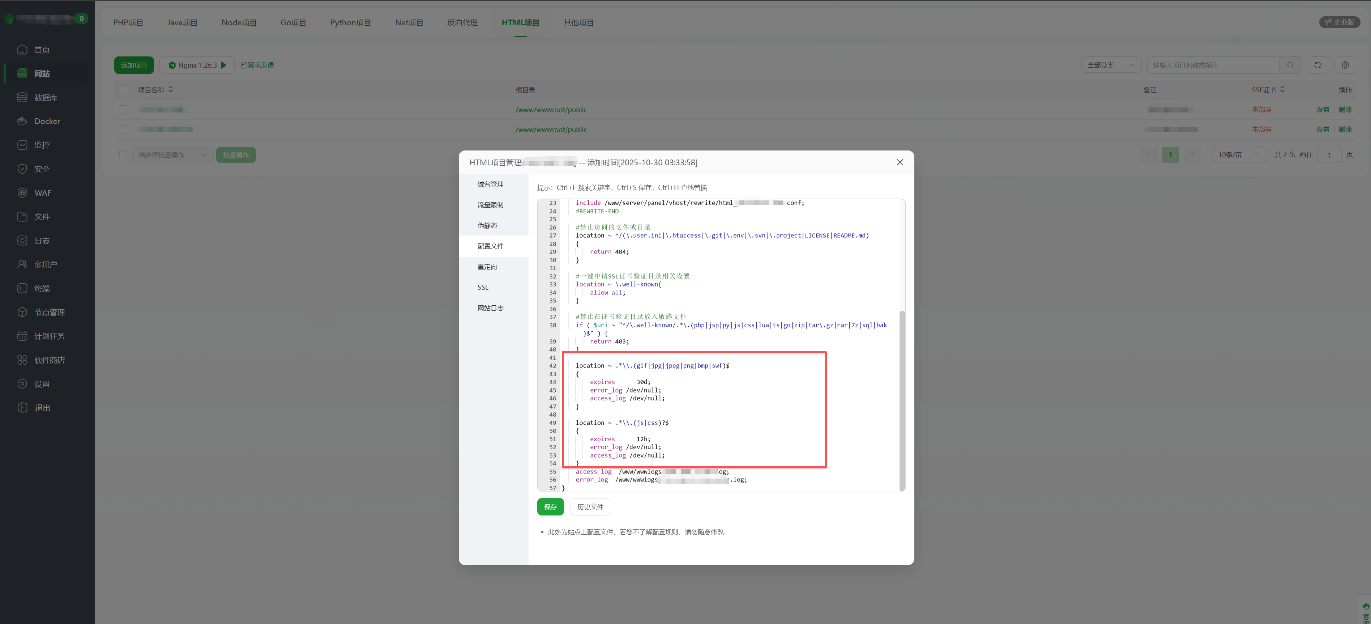Check the first project row checkbox

pos(123,110)
